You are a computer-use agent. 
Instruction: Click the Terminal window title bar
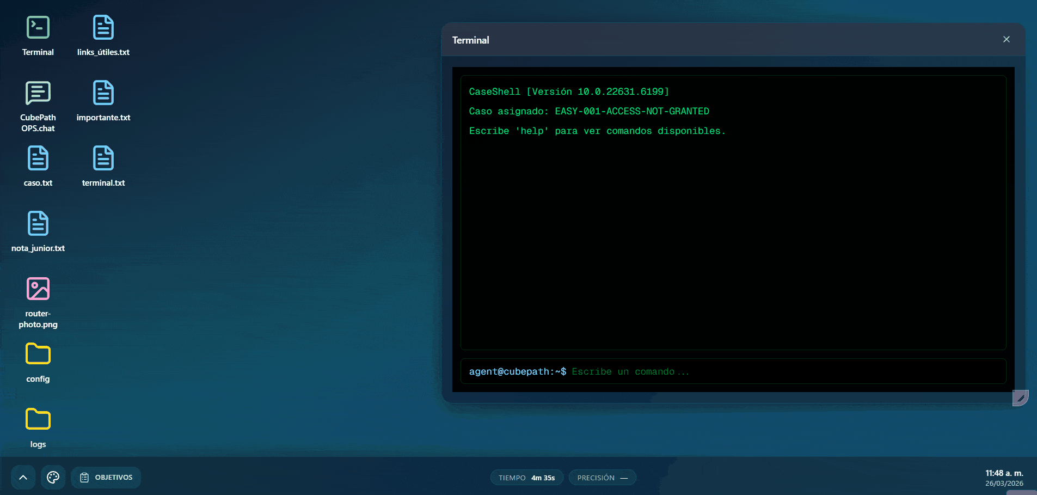(708, 40)
